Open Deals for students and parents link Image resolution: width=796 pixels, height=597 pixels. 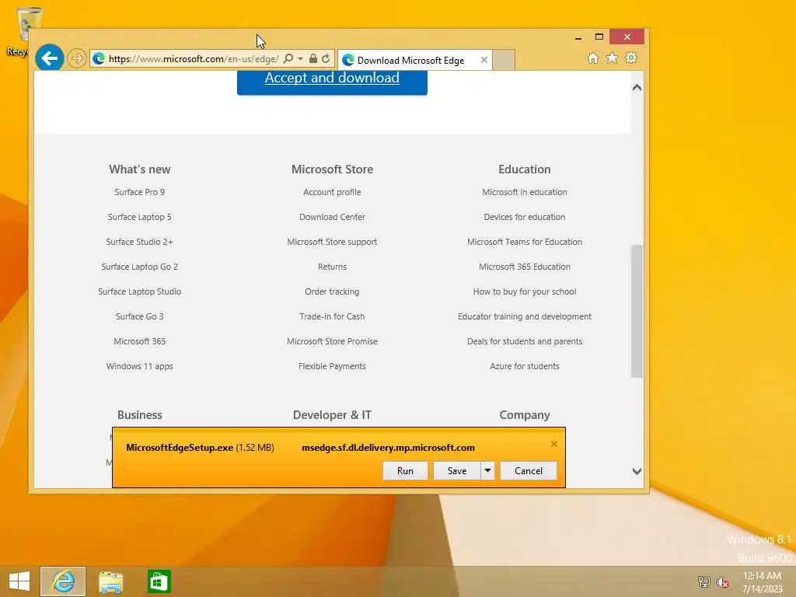(525, 341)
